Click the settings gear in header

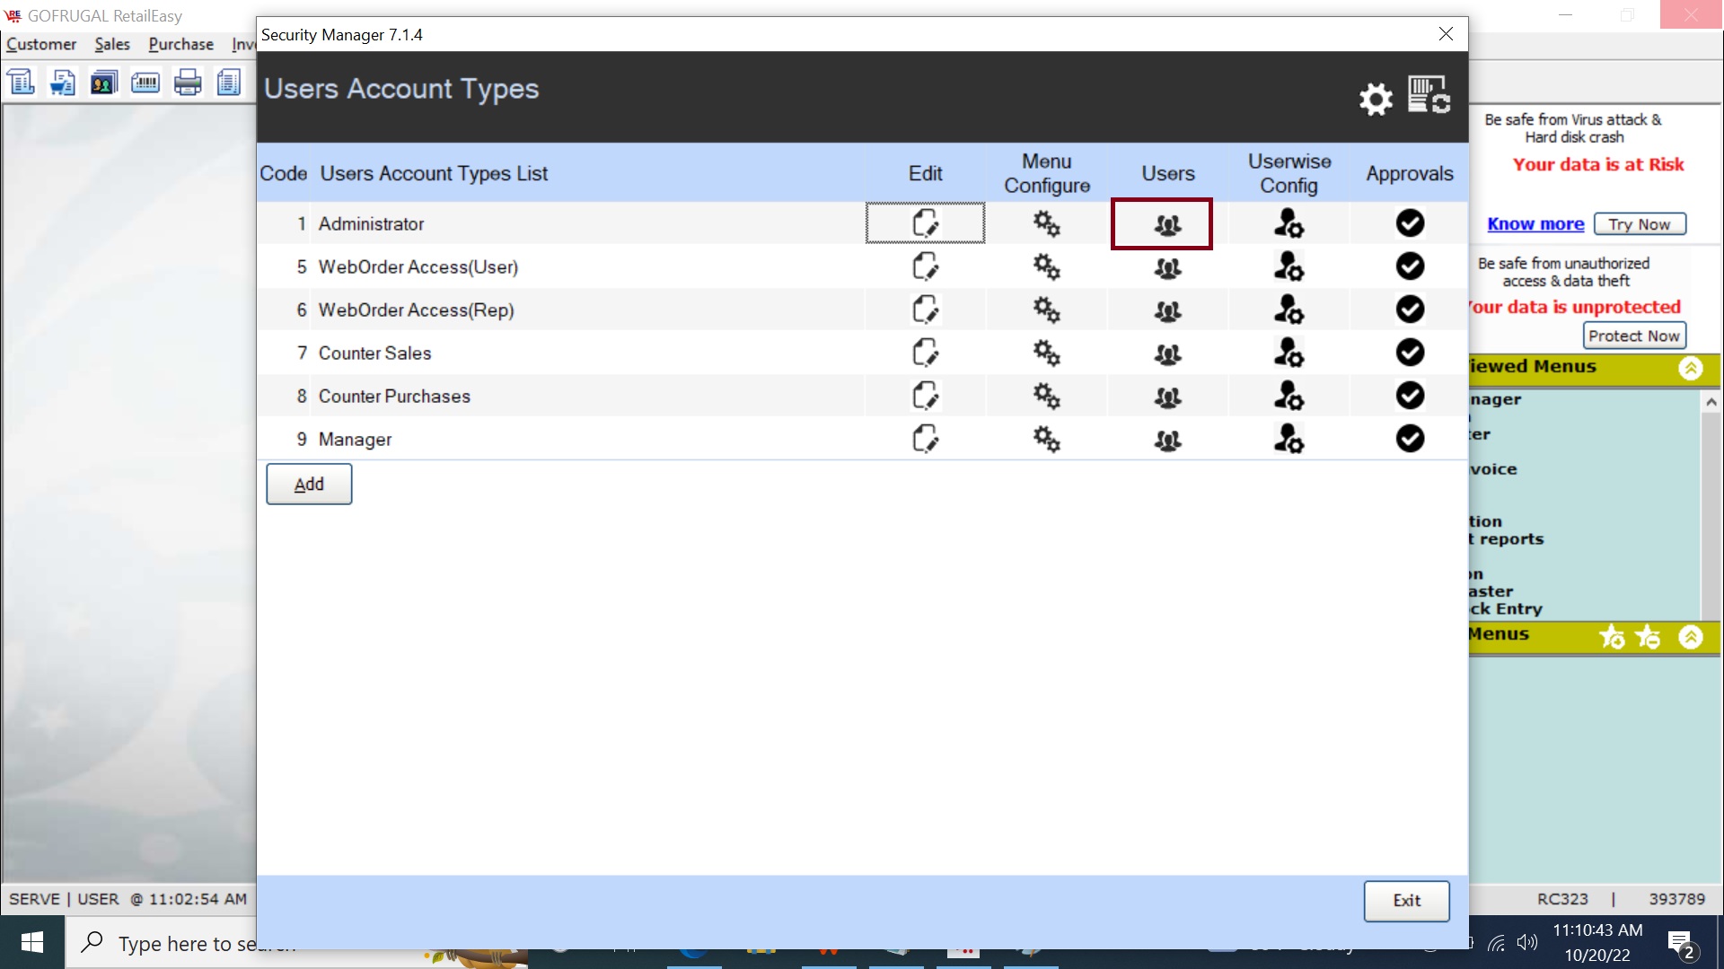pyautogui.click(x=1375, y=99)
